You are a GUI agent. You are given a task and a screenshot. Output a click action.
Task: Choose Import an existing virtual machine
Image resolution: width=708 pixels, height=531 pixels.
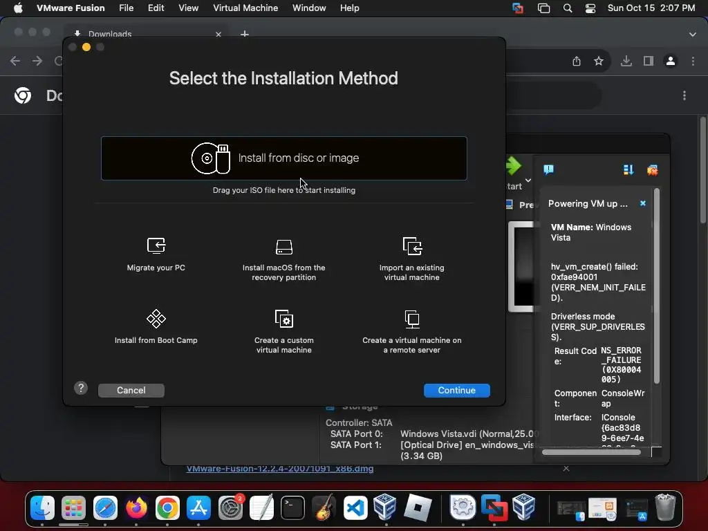pyautogui.click(x=412, y=259)
